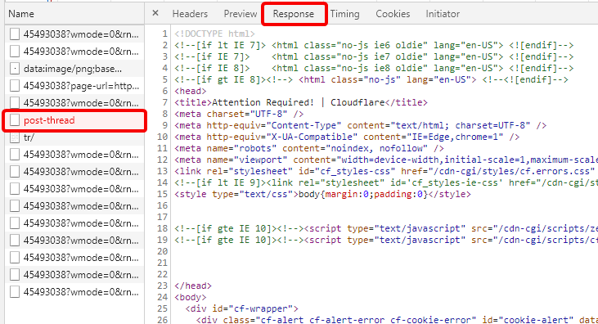Image resolution: width=598 pixels, height=324 pixels.
Task: Select the data:image/png;base request
Action: 74,69
